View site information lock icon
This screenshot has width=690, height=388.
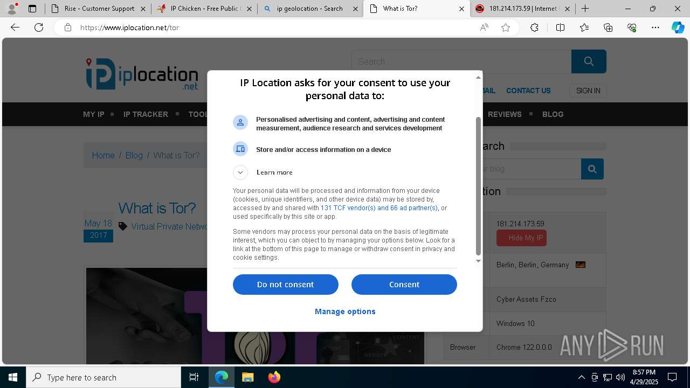(67, 27)
